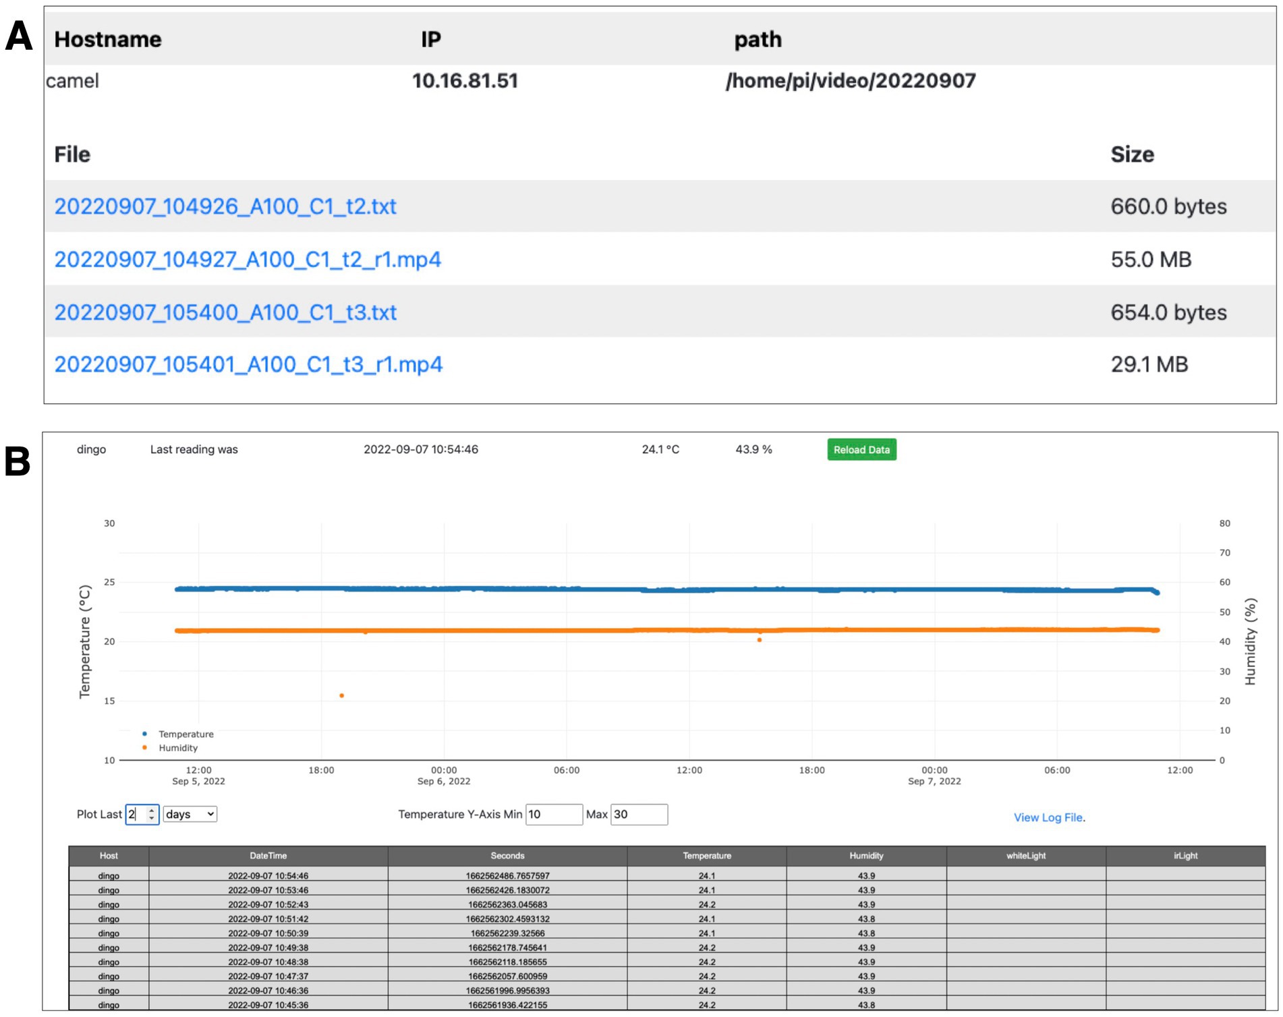Select table cell 2022-09-07 10:48:38
1283x1017 pixels.
point(268,962)
